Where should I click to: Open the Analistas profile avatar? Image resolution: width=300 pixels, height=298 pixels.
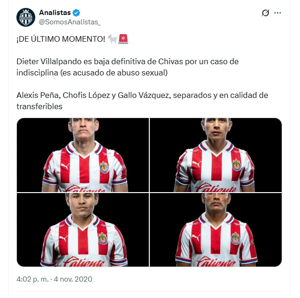coord(26,17)
